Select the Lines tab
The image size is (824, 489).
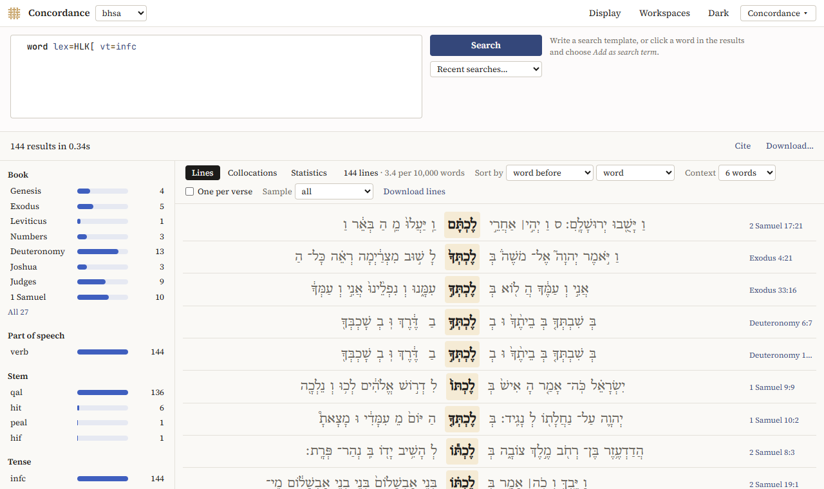[x=203, y=172]
